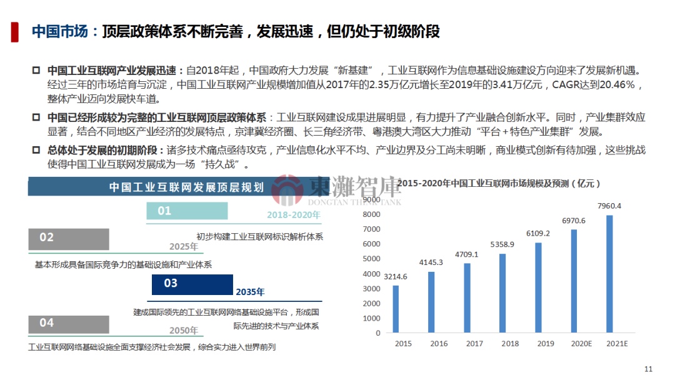
Task: Select the gray 04 stage box
Action: (x=69, y=324)
